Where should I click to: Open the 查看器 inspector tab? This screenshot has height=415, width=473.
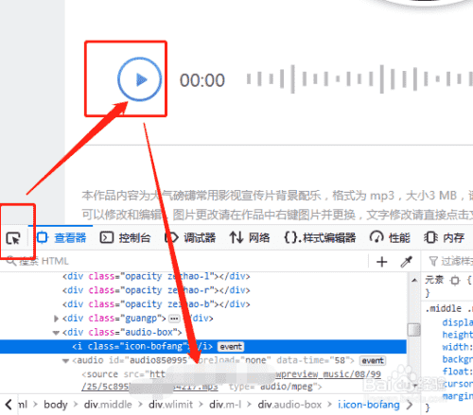click(x=61, y=237)
